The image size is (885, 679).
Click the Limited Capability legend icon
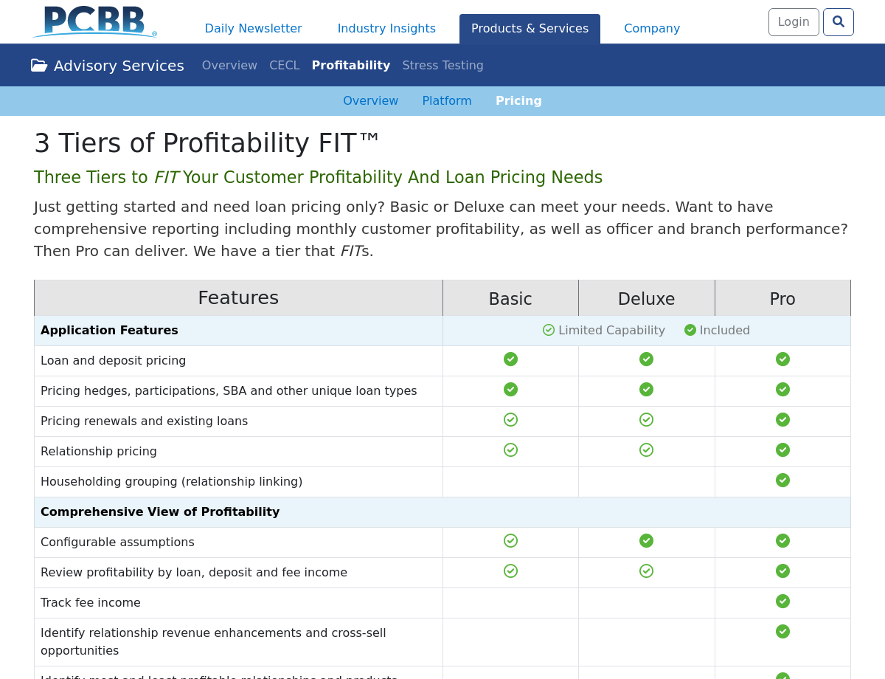click(x=549, y=330)
